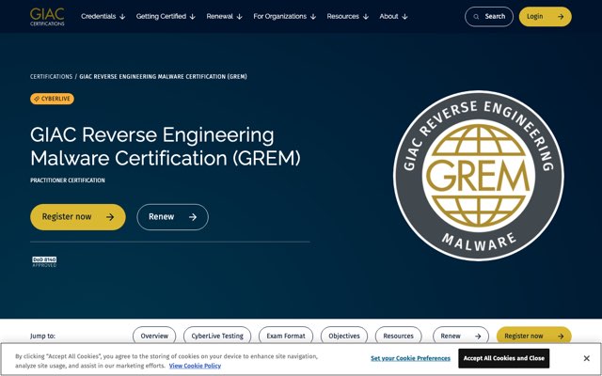Viewport: 602px width, 376px height.
Task: Click Renew in the Jump to bar
Action: [461, 337]
